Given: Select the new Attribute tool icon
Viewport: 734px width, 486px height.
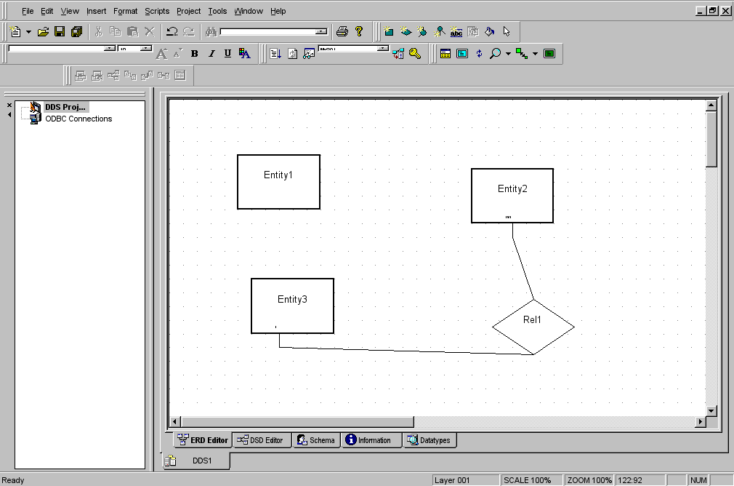Looking at the screenshot, I should point(439,31).
